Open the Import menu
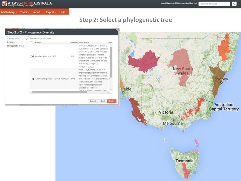The width and height of the screenshot is (241, 181). click(x=38, y=12)
